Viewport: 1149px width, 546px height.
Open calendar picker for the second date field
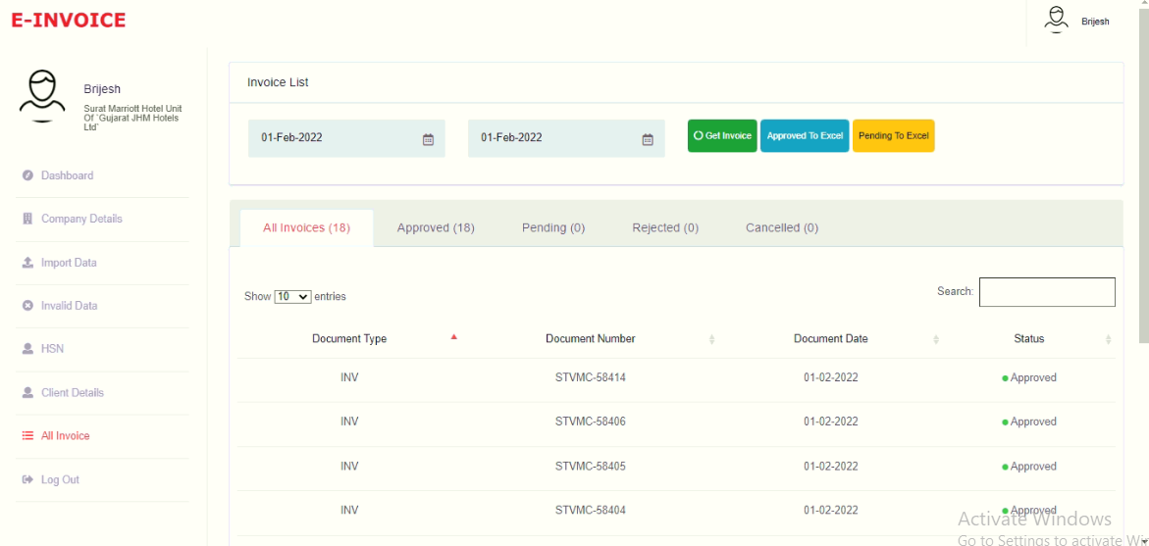coord(648,139)
